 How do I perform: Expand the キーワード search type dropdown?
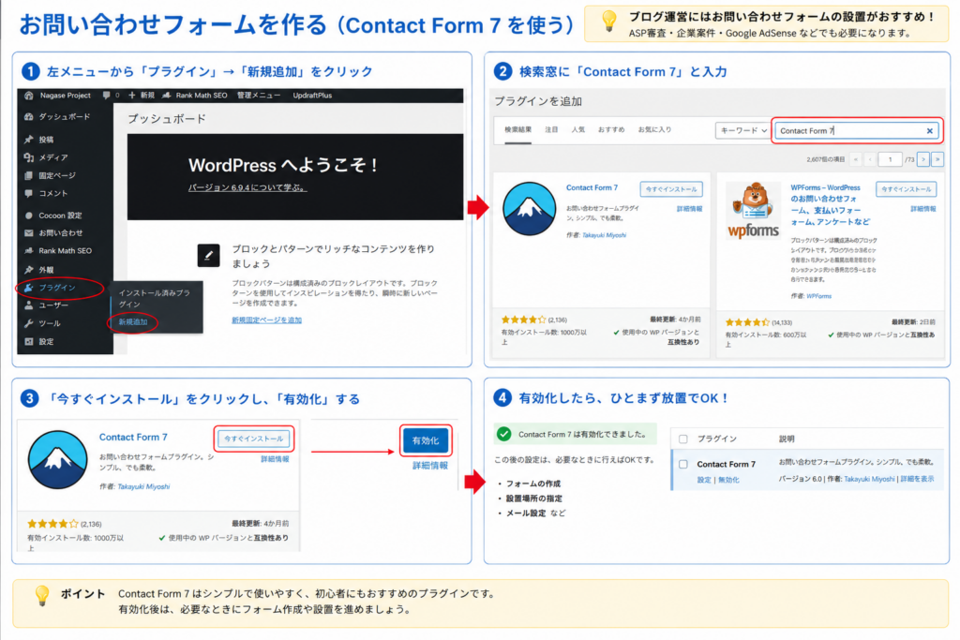point(742,130)
